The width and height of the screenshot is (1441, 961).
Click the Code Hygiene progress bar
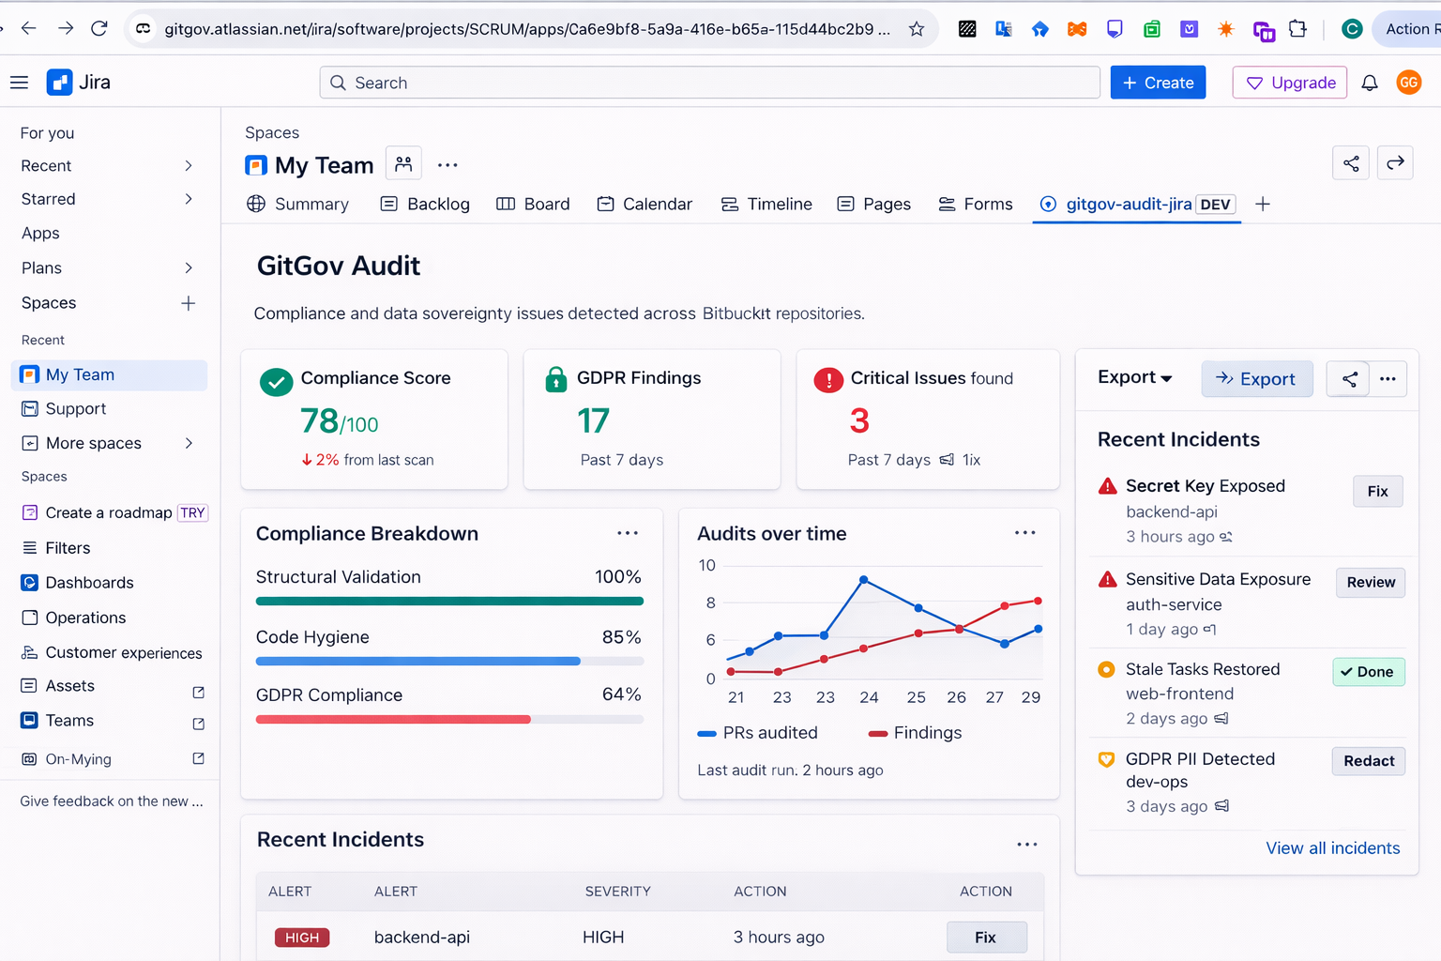point(449,662)
